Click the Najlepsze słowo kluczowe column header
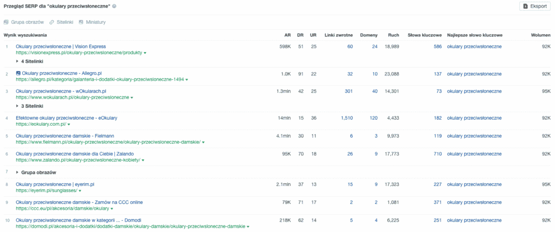Screen dimensions: 555x232 (x=475, y=35)
